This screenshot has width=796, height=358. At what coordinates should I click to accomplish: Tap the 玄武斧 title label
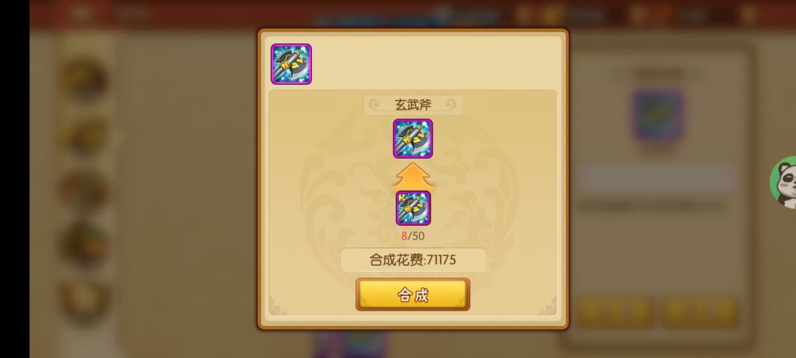[x=413, y=105]
